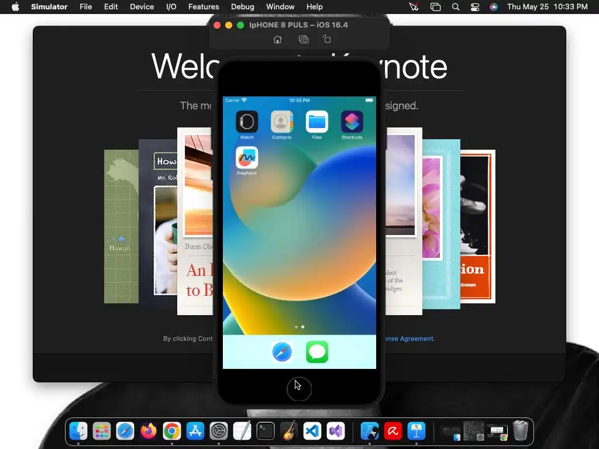Open the Features menu
Viewport: 599px width, 449px height.
[204, 7]
